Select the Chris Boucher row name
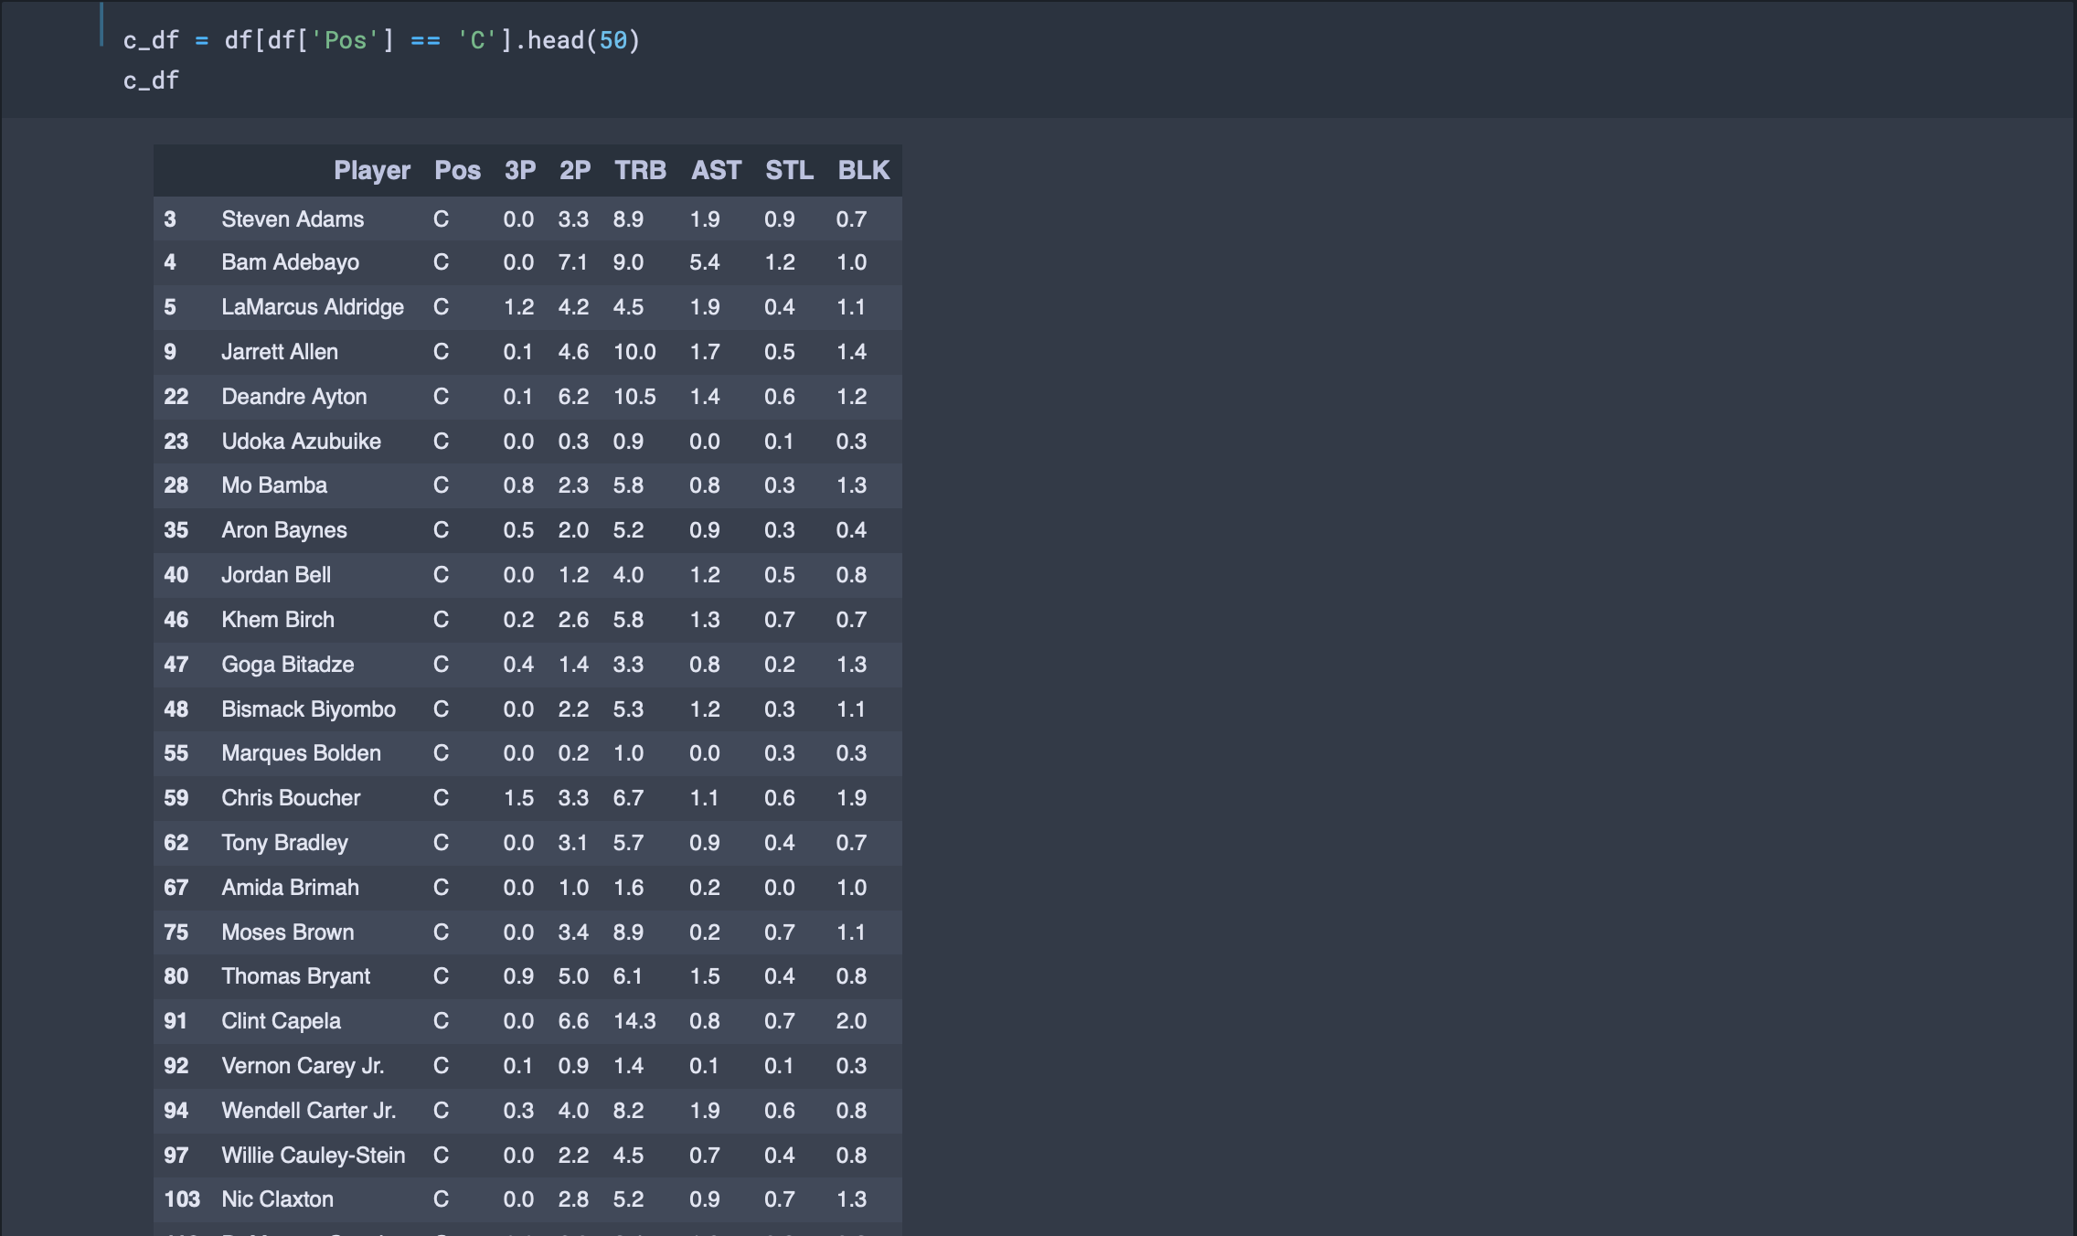The height and width of the screenshot is (1236, 2077). (x=291, y=798)
